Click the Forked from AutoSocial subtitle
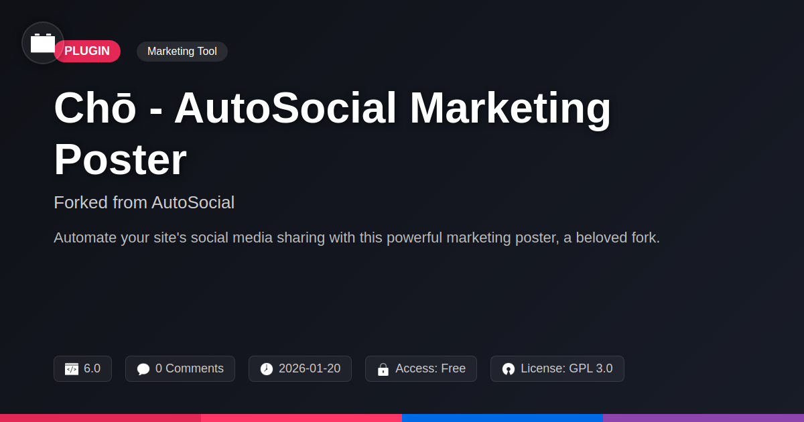The image size is (804, 422). [x=144, y=202]
